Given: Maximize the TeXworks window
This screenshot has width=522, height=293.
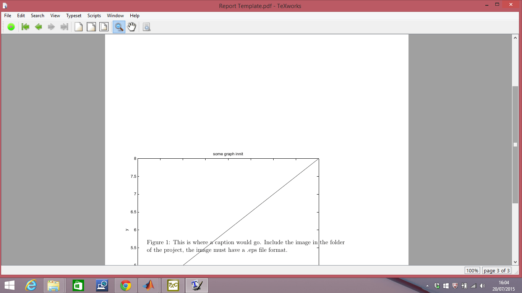Looking at the screenshot, I should 497,5.
